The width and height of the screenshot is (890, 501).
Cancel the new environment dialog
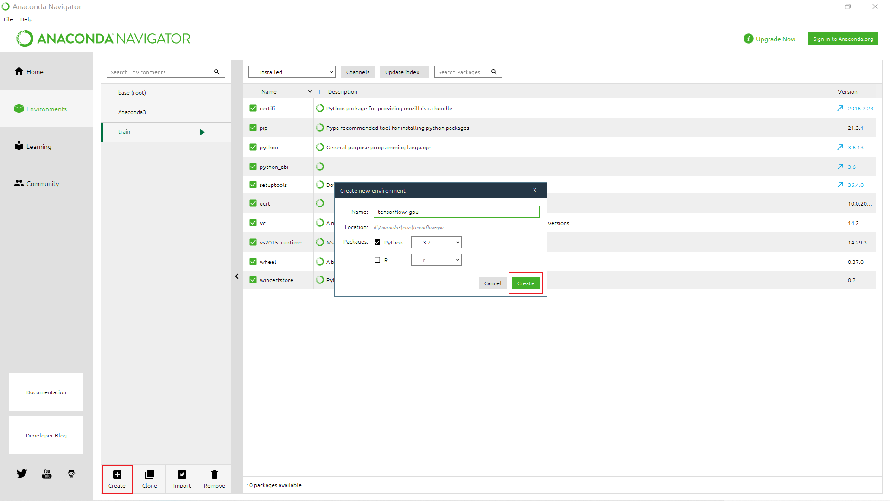click(492, 283)
